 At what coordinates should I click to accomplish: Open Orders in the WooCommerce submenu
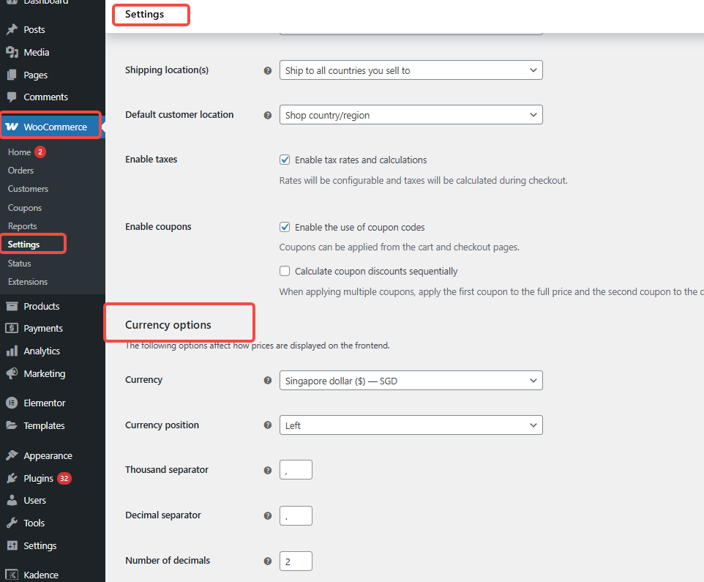click(x=20, y=171)
